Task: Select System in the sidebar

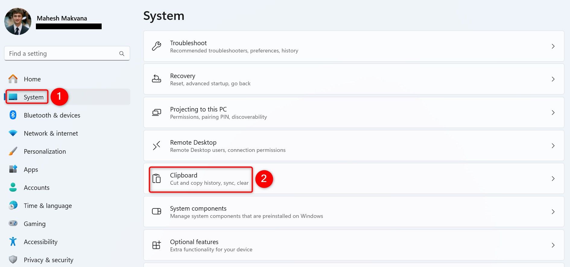Action: [x=33, y=97]
